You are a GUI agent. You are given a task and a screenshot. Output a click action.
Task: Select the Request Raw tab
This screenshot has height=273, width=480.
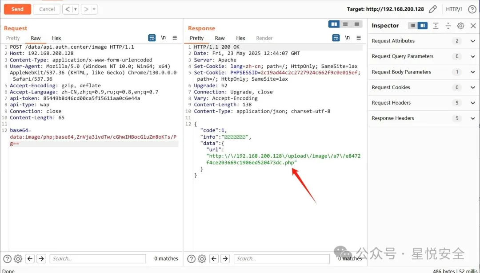coord(36,38)
